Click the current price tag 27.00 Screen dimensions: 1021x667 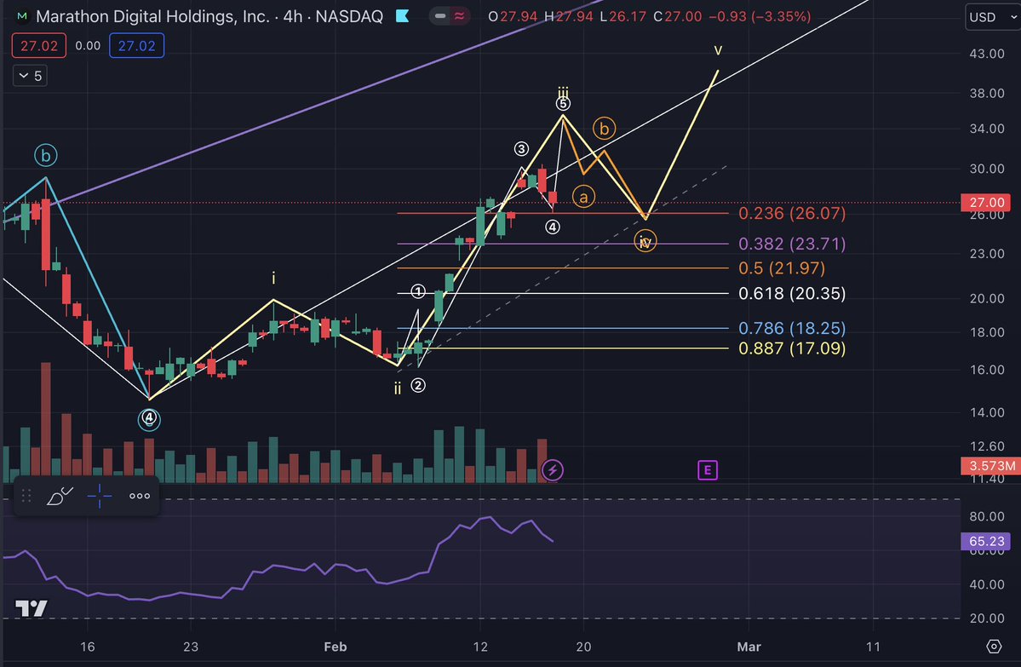coord(986,203)
